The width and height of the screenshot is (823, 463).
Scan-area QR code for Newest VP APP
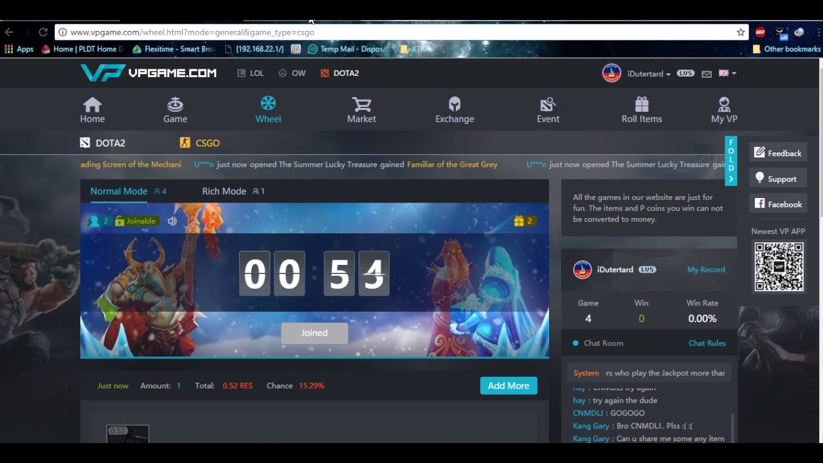click(x=779, y=267)
